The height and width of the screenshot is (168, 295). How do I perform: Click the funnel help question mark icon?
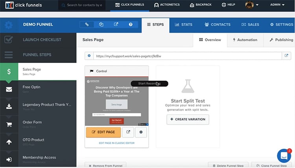pos(131,24)
